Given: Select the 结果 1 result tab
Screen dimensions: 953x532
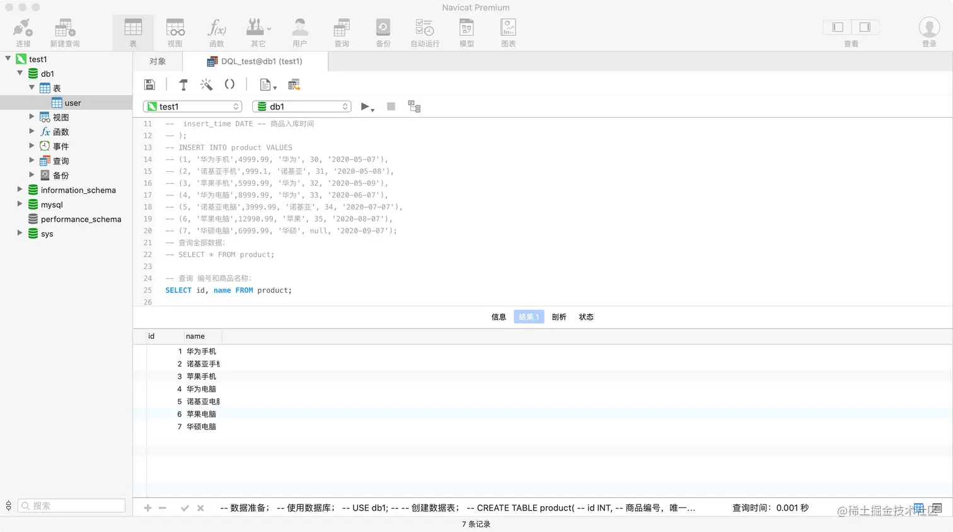Looking at the screenshot, I should tap(529, 317).
